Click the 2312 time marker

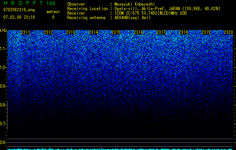tap(48, 32)
